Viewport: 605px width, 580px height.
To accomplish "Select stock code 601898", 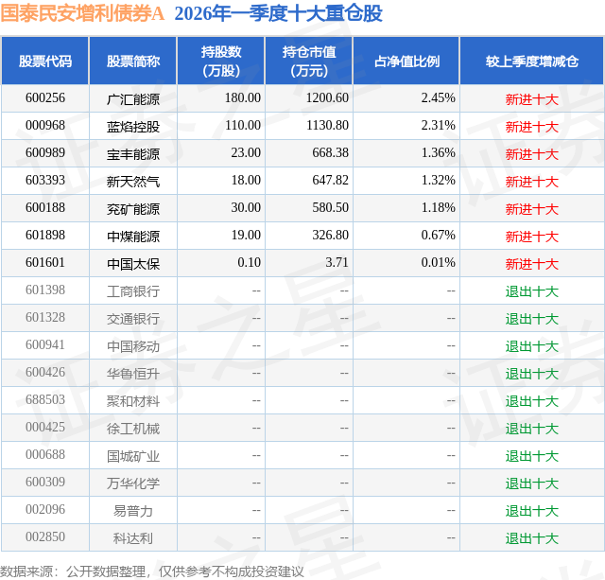I will [45, 236].
